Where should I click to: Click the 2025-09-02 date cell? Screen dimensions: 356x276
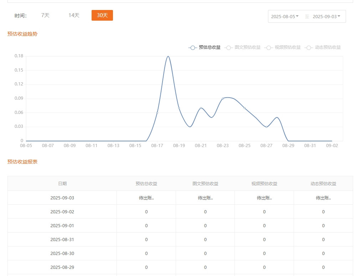(62, 212)
